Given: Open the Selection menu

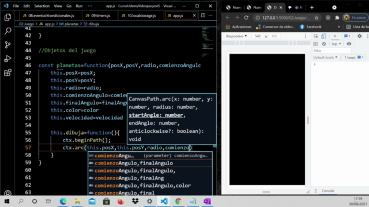Looking at the screenshot, I should pos(42,6).
